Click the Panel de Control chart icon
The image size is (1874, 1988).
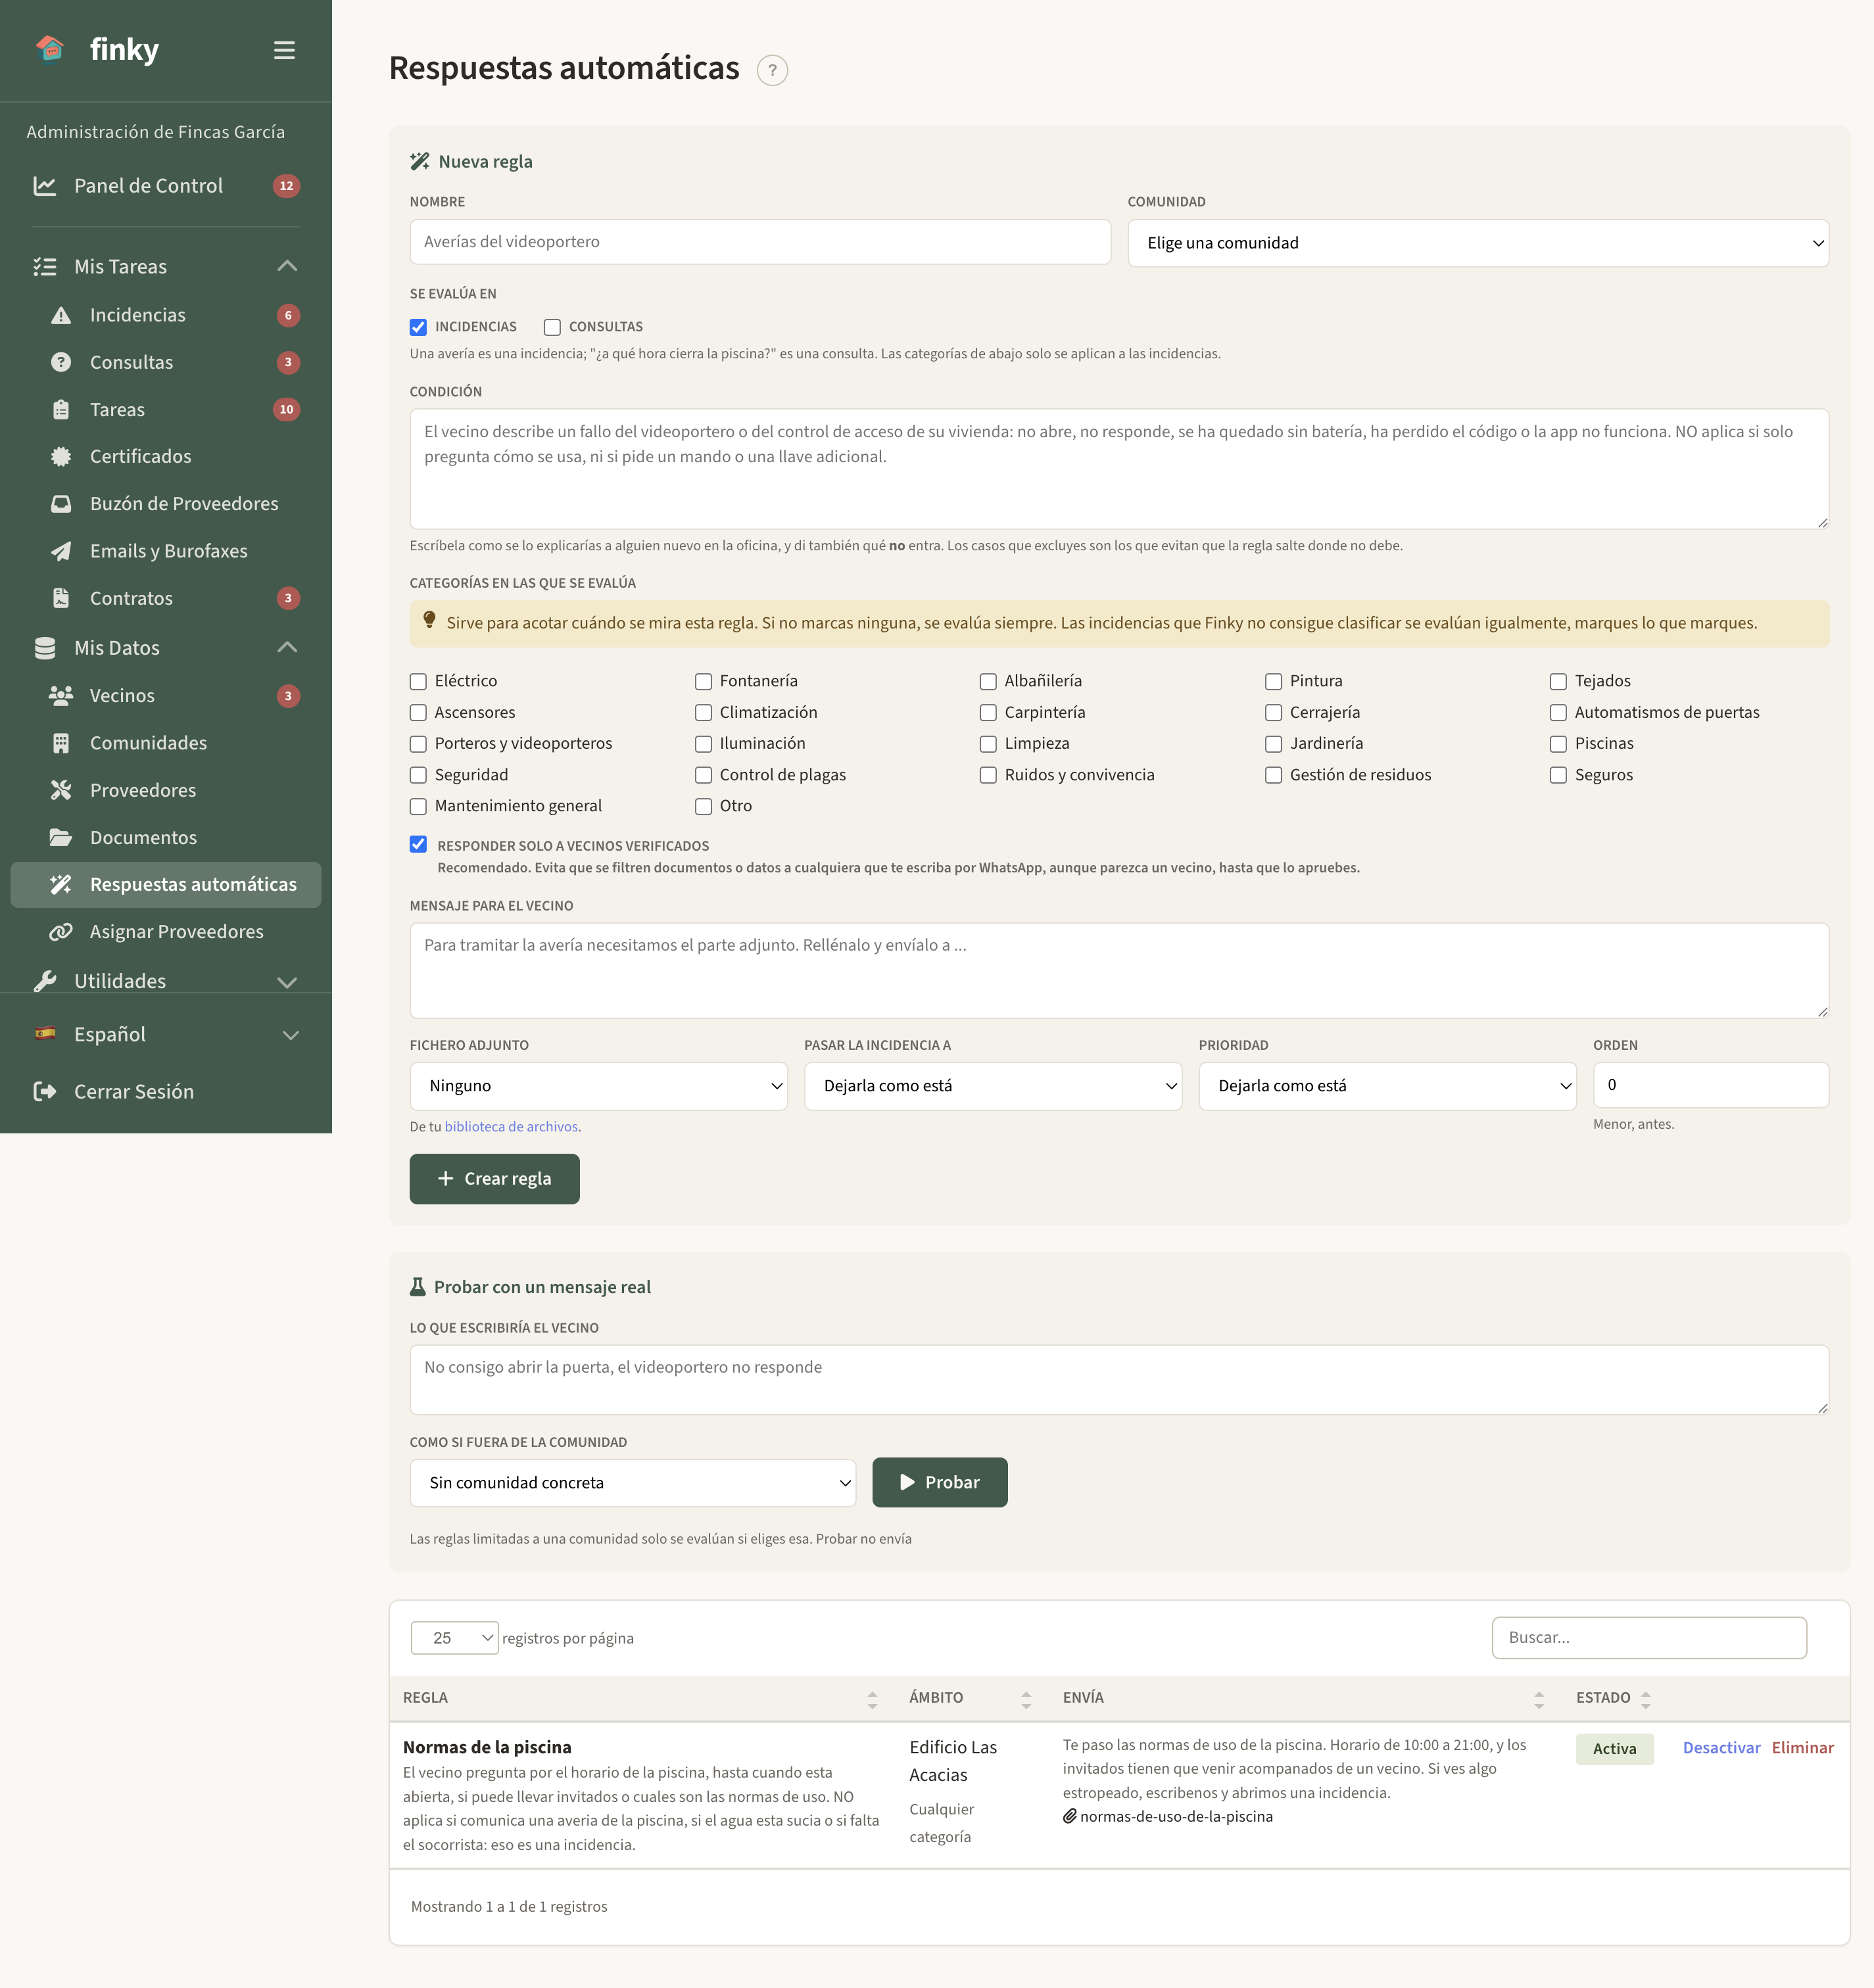(45, 186)
